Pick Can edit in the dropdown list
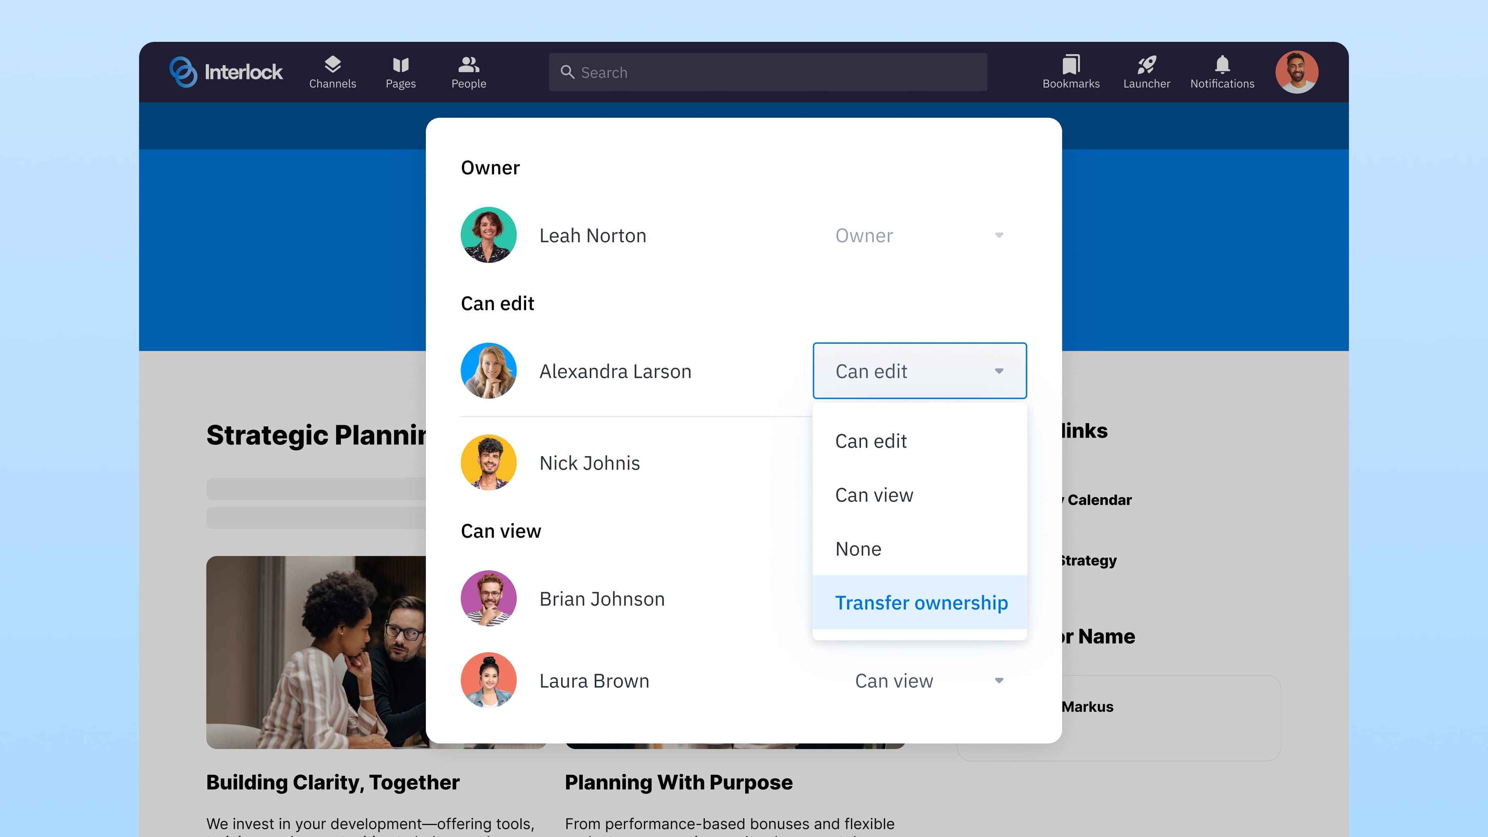This screenshot has height=837, width=1488. tap(870, 441)
